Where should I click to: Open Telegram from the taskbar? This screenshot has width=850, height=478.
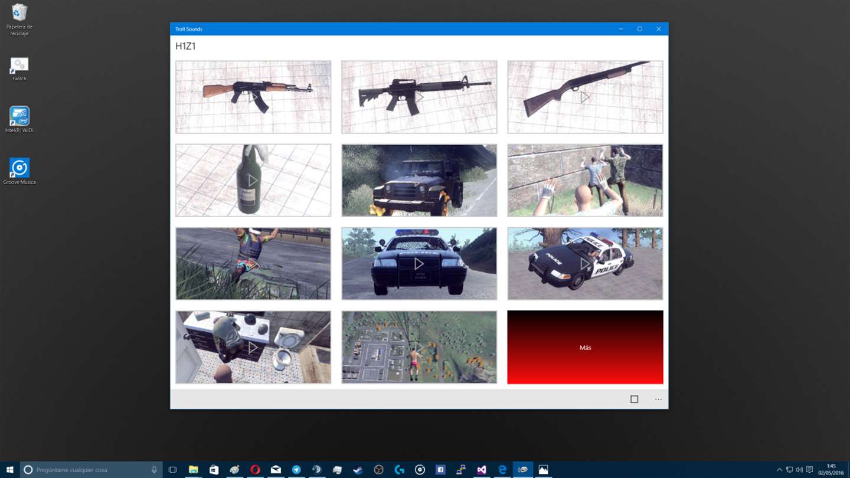(x=296, y=470)
